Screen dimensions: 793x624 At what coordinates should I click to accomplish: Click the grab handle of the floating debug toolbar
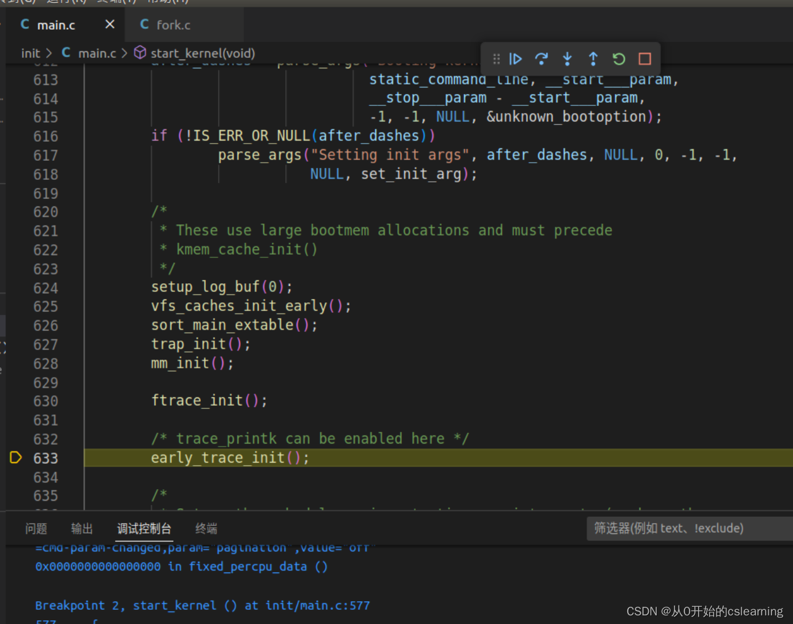[496, 59]
